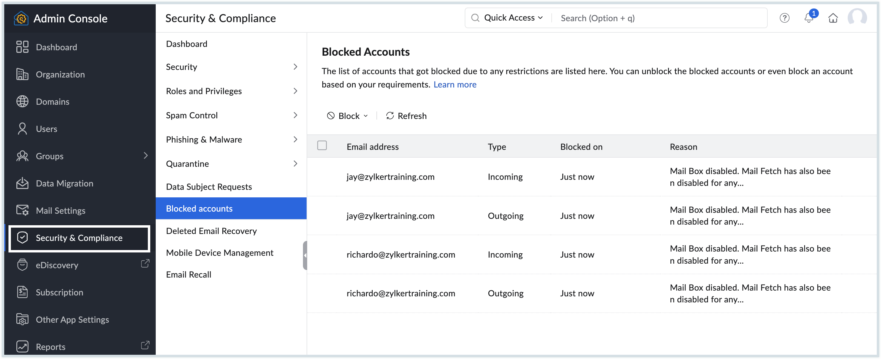Image resolution: width=881 pixels, height=359 pixels.
Task: Go to Users via the sidebar icon
Action: 22,129
